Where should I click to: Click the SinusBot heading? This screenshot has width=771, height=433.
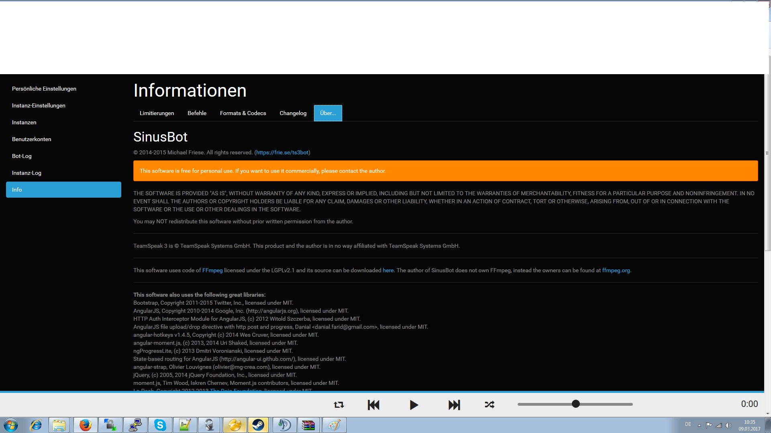point(160,137)
